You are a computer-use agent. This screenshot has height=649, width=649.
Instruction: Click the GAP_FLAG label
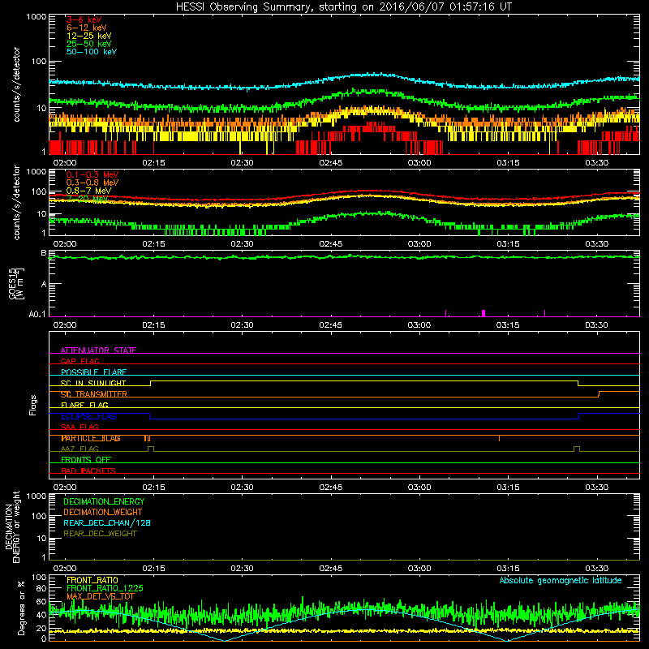click(x=80, y=361)
